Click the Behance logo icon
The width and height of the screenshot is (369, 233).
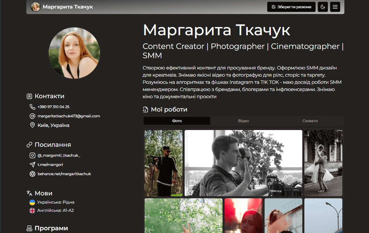point(32,174)
